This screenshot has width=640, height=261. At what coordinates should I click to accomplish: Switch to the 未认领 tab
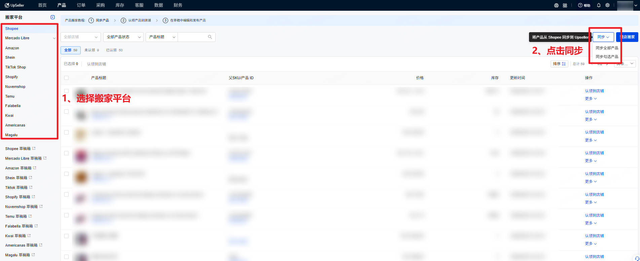pos(91,50)
